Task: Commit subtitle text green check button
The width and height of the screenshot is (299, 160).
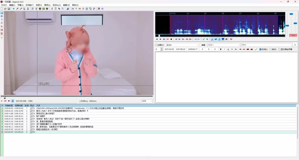Action: tap(256, 49)
